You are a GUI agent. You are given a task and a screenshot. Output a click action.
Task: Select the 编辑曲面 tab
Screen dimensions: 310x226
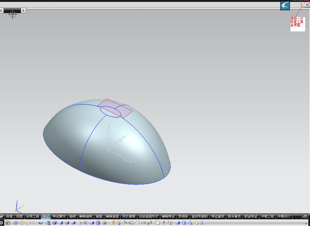(x=112, y=216)
